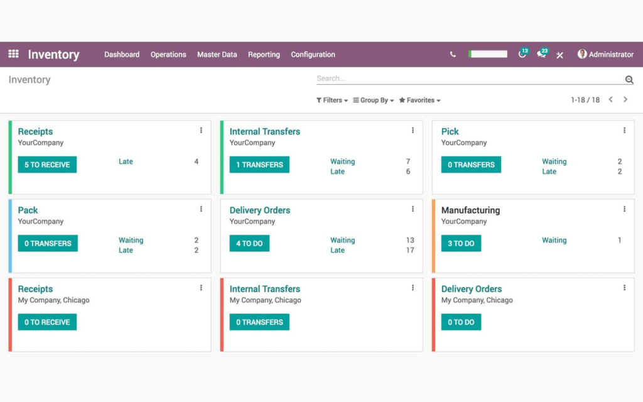Click the phone call icon in navbar
This screenshot has height=402, width=643.
pyautogui.click(x=453, y=54)
